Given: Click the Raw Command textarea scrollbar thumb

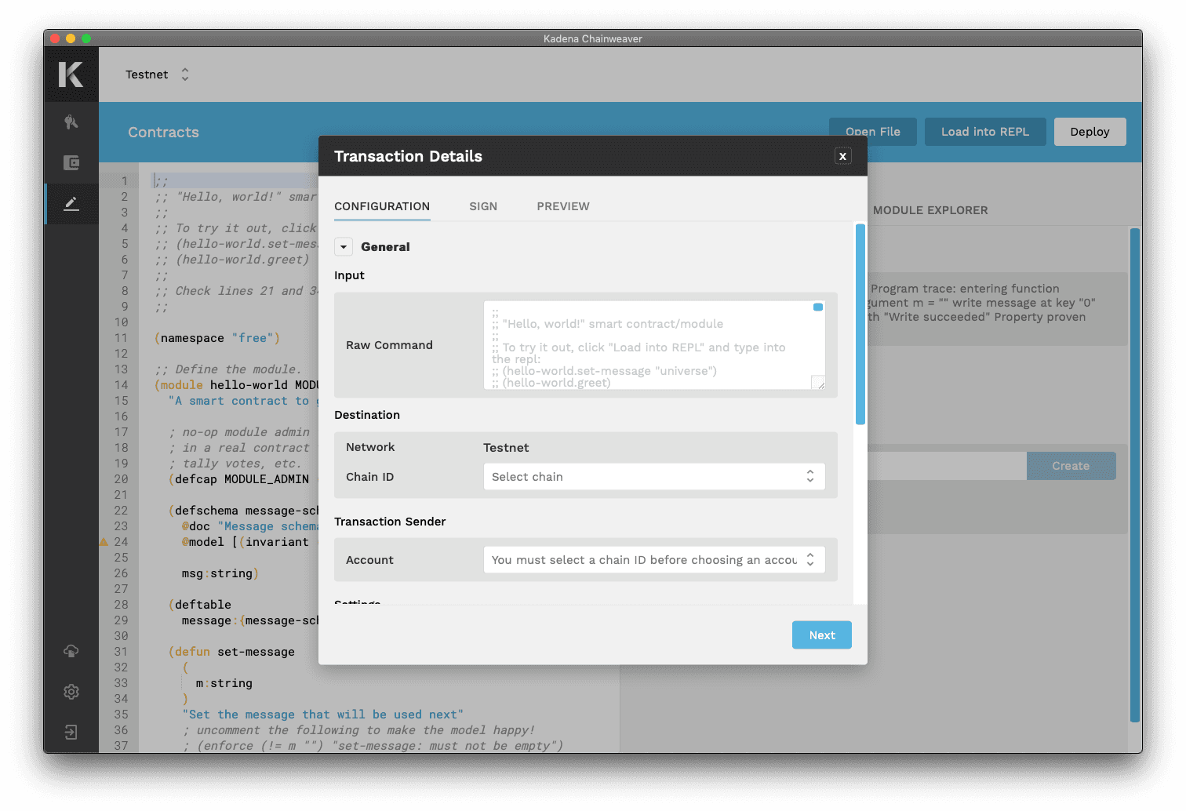Looking at the screenshot, I should coord(818,307).
